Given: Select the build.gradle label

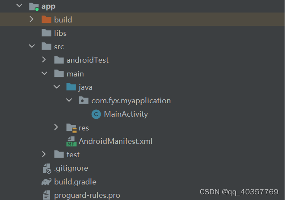Looking at the screenshot, I should click(x=75, y=182).
